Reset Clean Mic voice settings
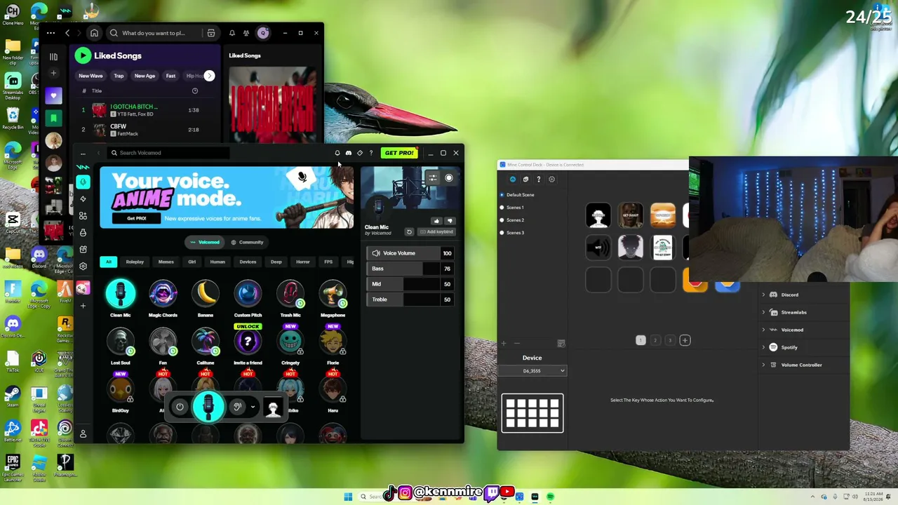The image size is (898, 505). click(409, 232)
